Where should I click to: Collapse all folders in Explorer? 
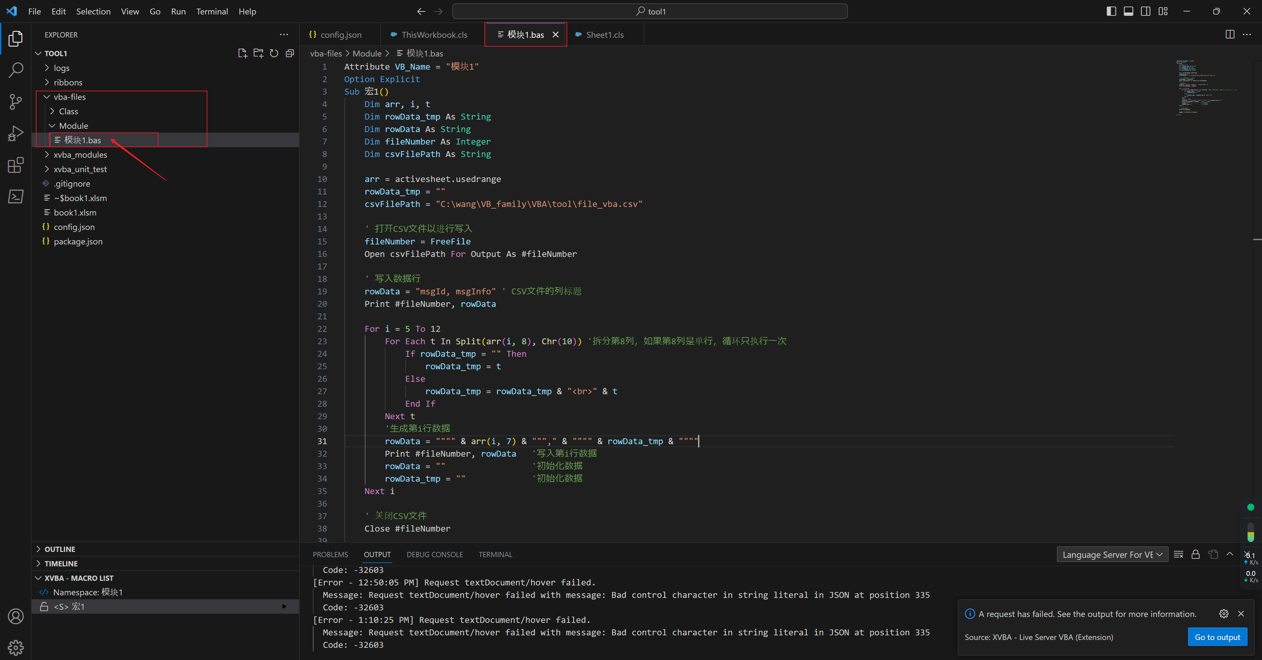[290, 53]
